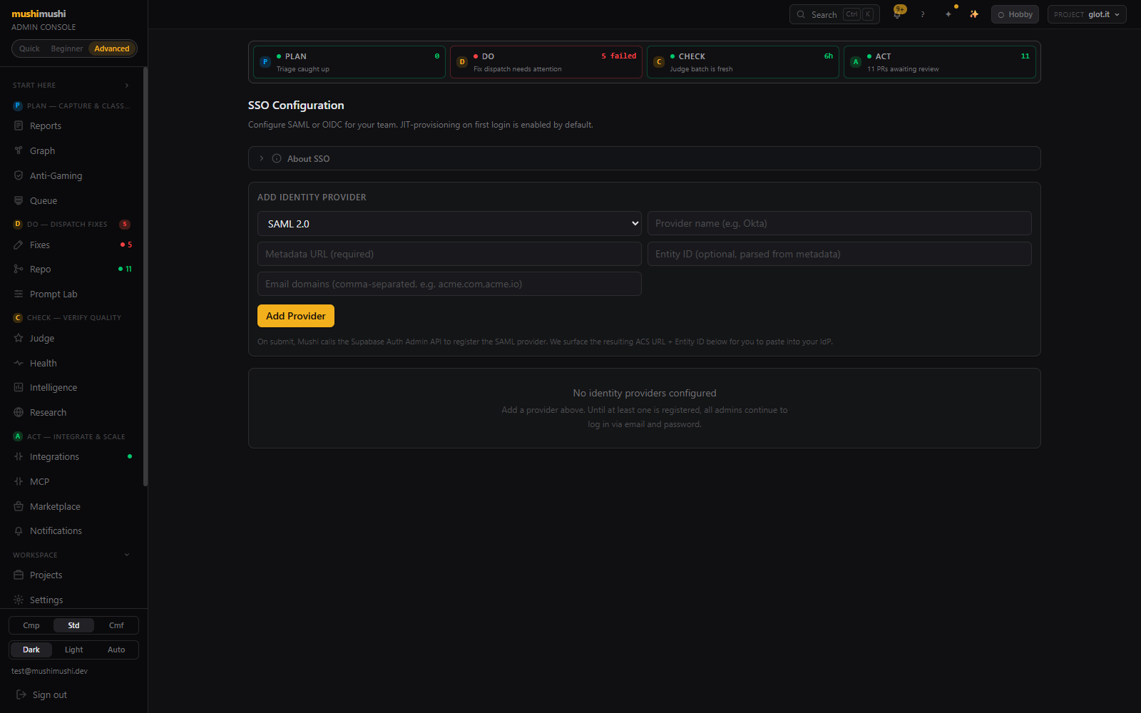Open the Search box

(834, 14)
